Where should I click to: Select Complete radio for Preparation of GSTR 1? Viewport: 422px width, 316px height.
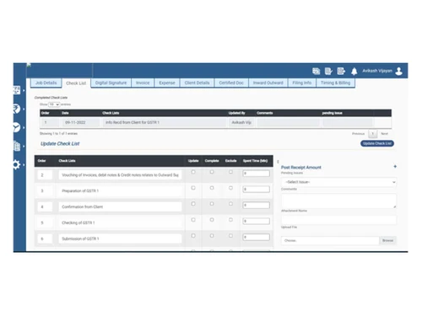212,188
